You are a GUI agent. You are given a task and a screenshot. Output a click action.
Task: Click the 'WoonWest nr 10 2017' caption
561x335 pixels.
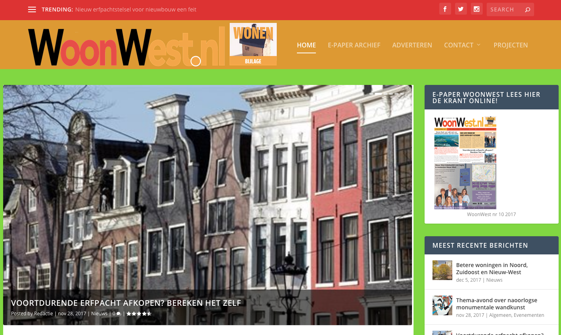[x=491, y=215]
